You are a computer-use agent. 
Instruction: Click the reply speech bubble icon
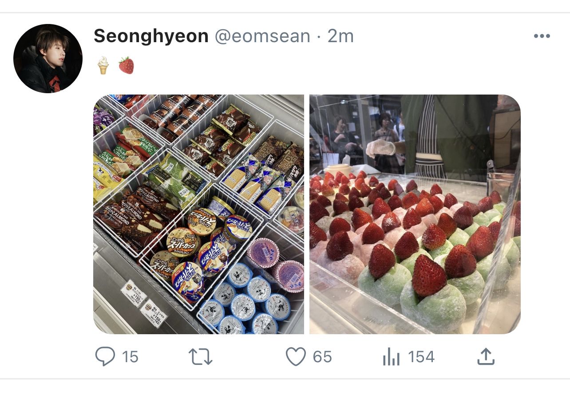coord(105,356)
